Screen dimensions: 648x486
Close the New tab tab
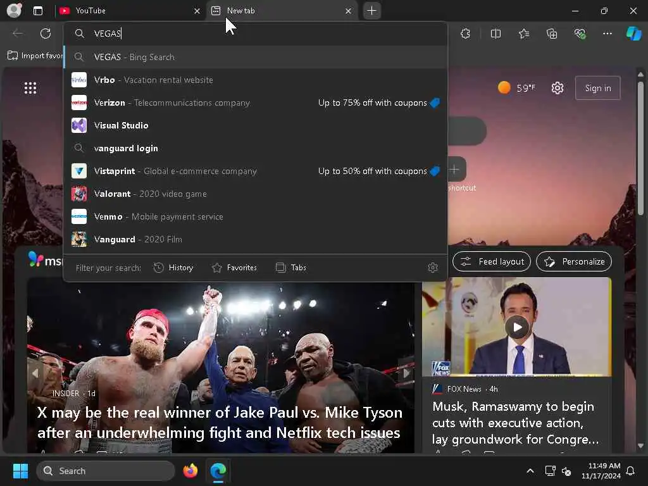(x=349, y=11)
